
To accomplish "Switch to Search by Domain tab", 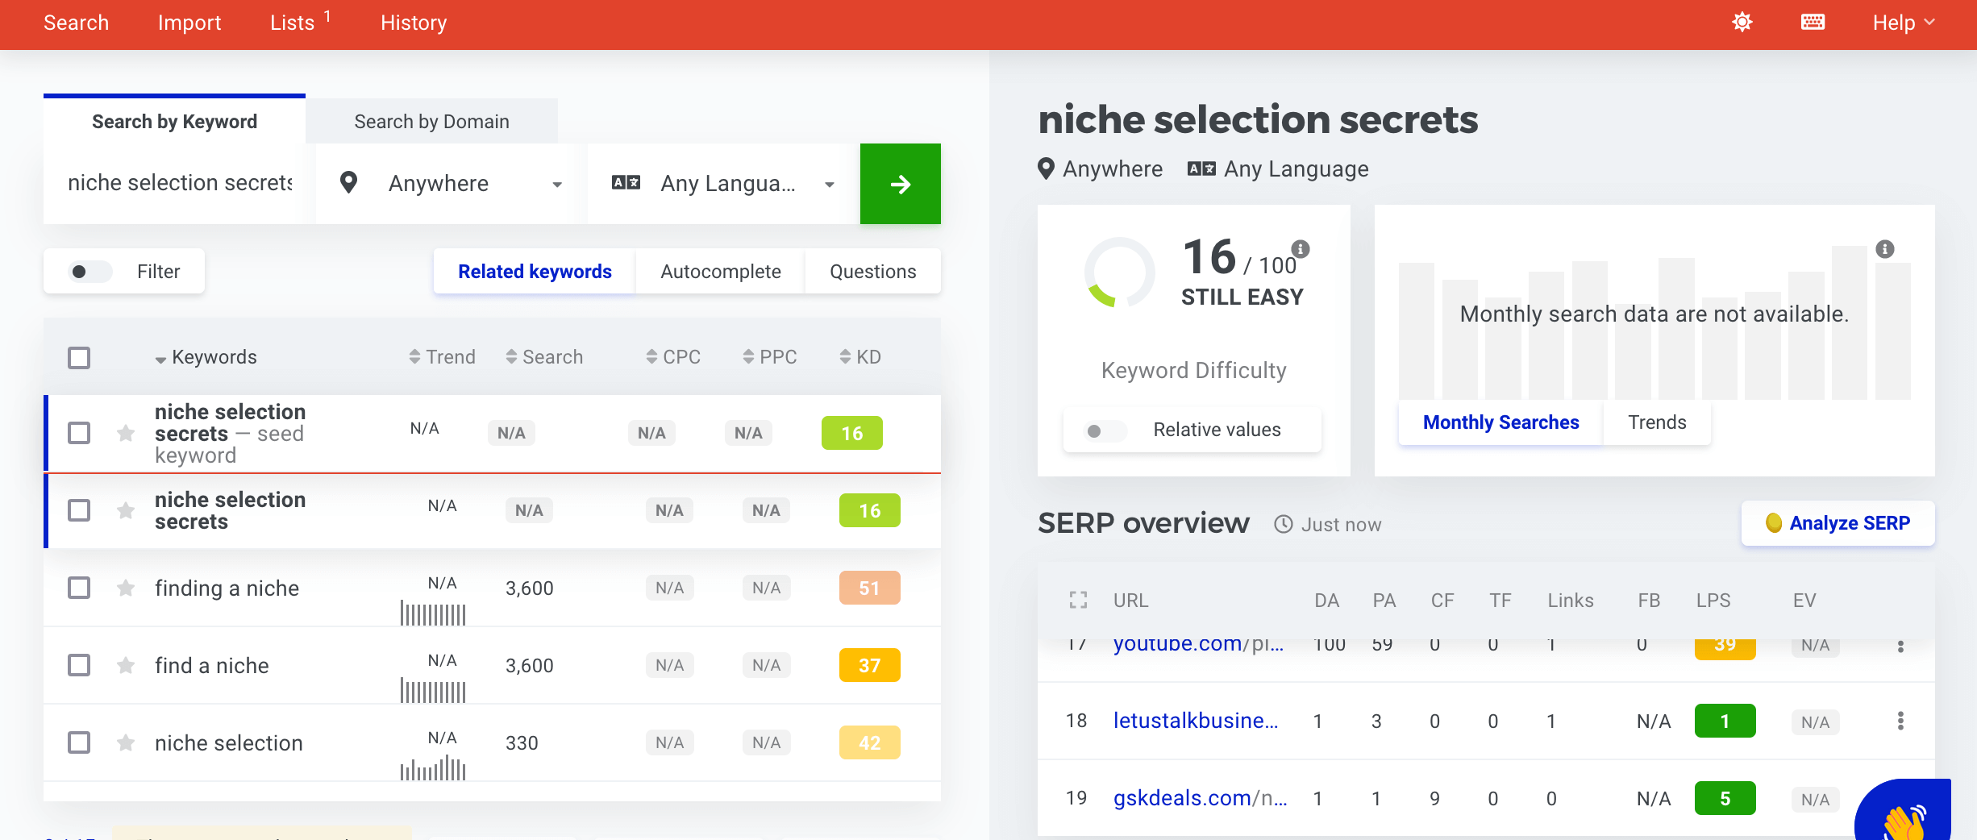I will coord(431,122).
